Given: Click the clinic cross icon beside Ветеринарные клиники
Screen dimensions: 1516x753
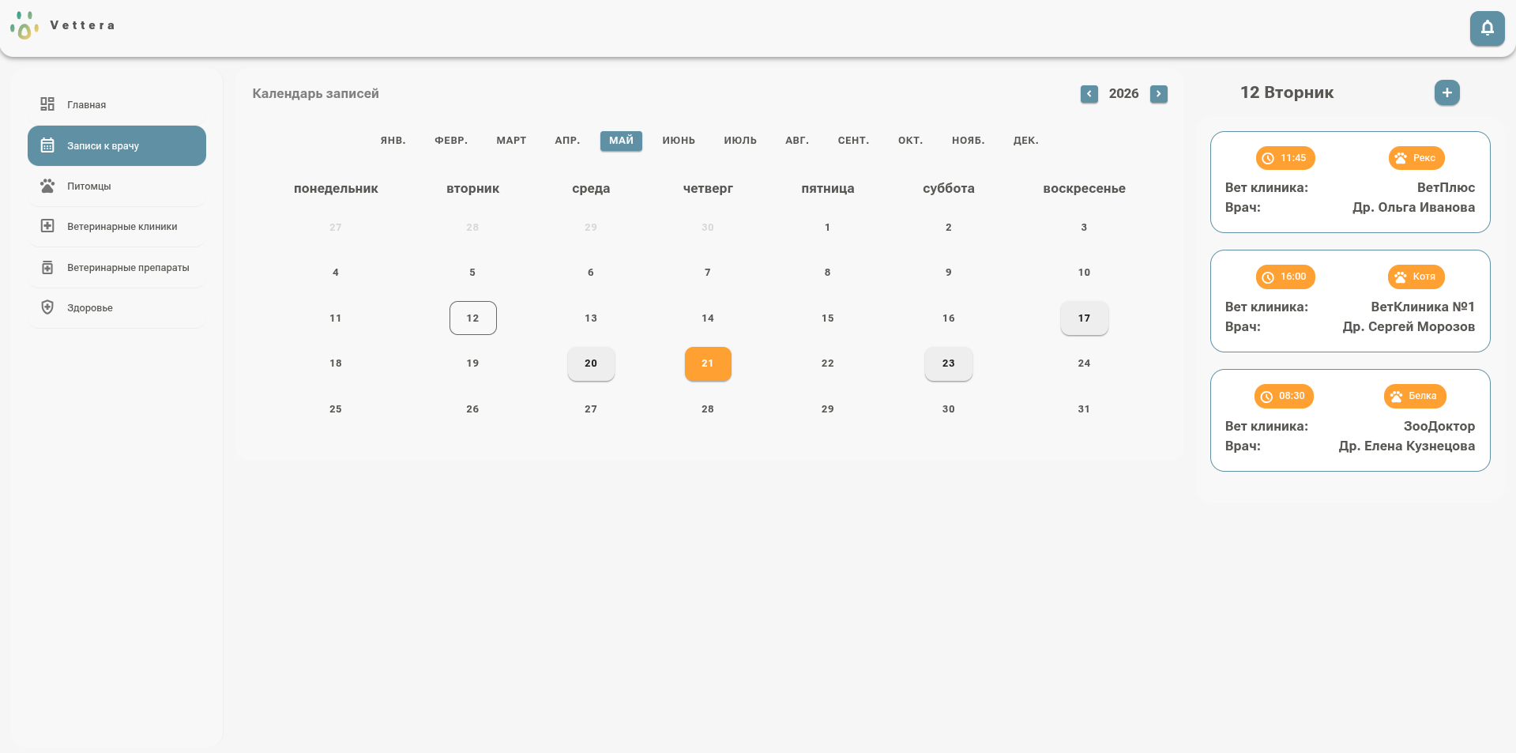Looking at the screenshot, I should pyautogui.click(x=47, y=226).
